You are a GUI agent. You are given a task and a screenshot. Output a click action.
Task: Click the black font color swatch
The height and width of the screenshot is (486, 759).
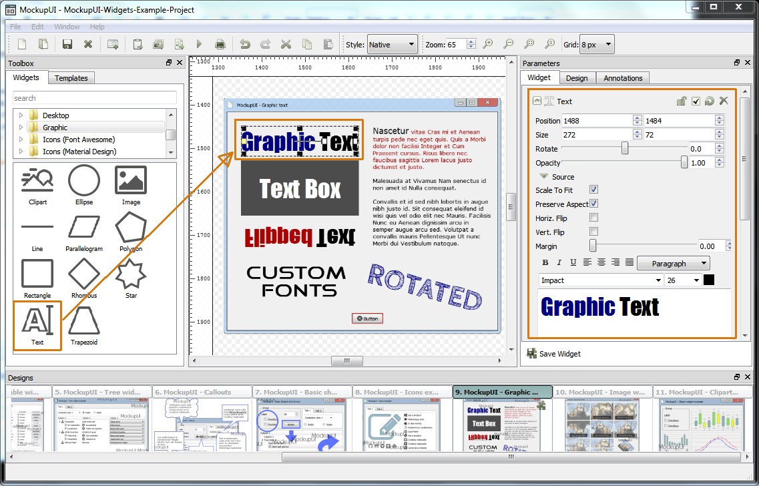pyautogui.click(x=709, y=280)
